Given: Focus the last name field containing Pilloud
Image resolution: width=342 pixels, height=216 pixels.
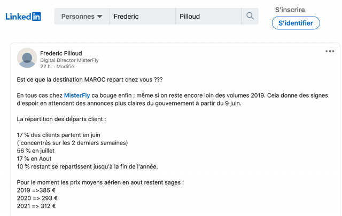Looking at the screenshot, I should click(x=209, y=17).
